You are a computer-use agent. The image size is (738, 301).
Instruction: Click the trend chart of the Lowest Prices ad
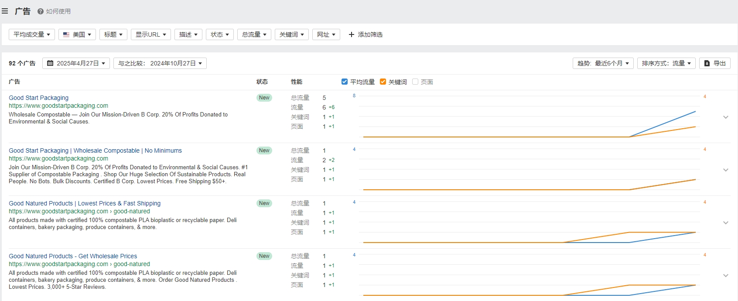tap(529, 222)
